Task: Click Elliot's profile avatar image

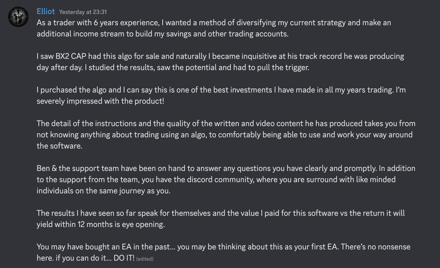Action: click(18, 17)
